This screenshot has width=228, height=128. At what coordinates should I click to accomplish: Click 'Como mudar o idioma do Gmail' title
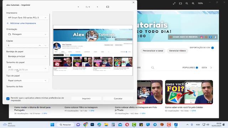point(32,109)
